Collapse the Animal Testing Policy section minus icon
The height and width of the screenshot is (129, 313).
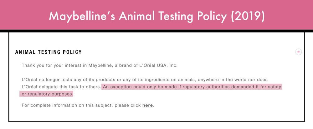298,52
